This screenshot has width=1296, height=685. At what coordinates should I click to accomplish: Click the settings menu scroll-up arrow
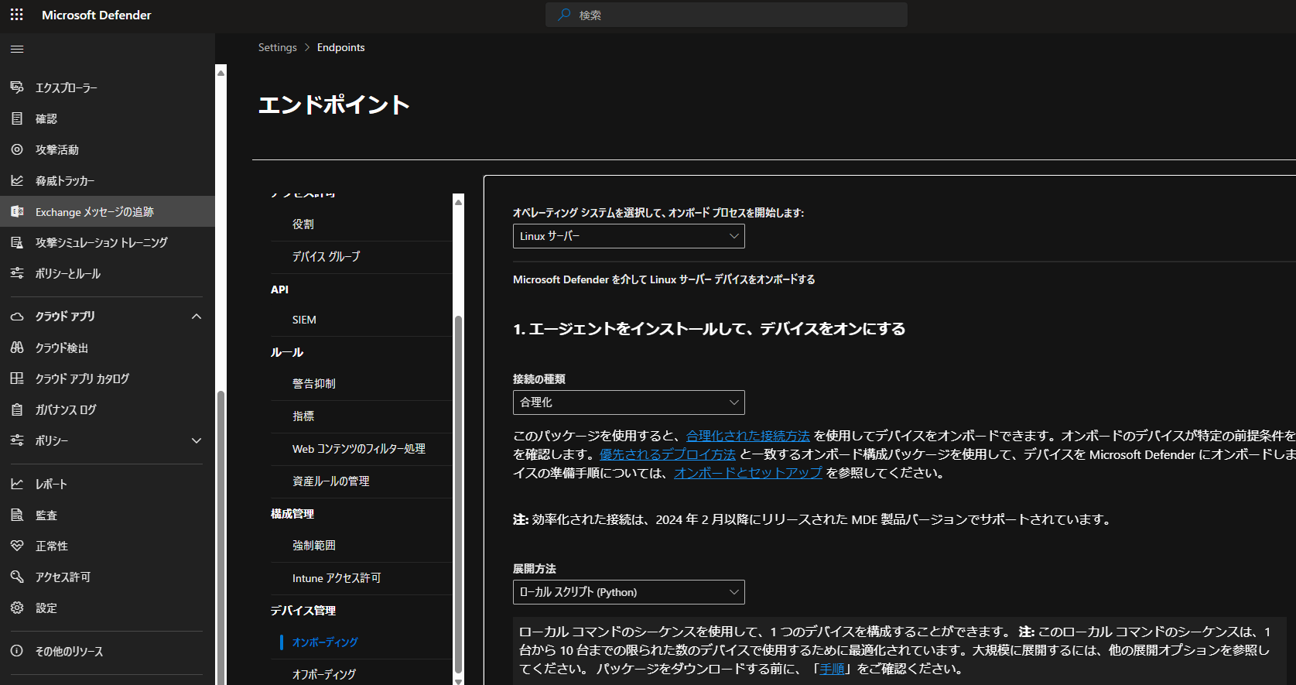458,201
